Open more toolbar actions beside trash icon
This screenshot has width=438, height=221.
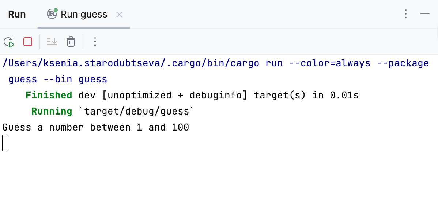point(95,42)
